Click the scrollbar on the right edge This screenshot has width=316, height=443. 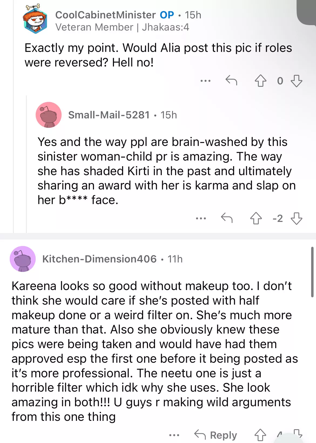point(312,272)
